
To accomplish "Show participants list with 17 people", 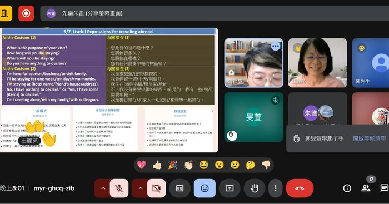I will coord(366,188).
